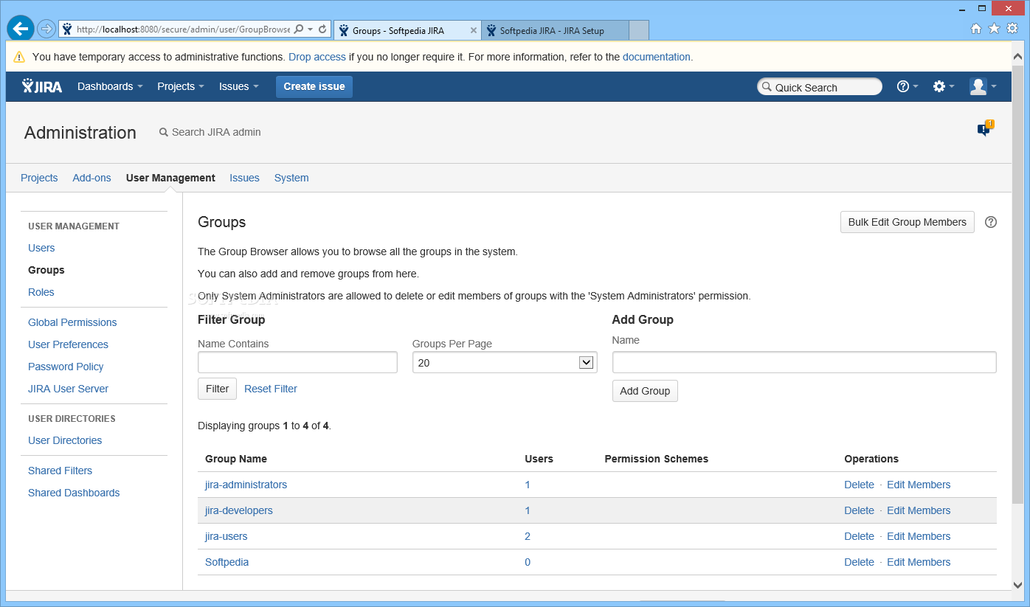Image resolution: width=1030 pixels, height=607 pixels.
Task: Click the vertical scrollbar down arrow
Action: click(x=1018, y=584)
